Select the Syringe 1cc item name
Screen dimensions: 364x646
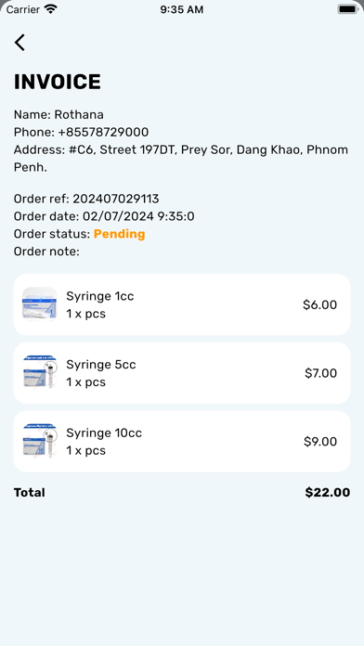(100, 296)
